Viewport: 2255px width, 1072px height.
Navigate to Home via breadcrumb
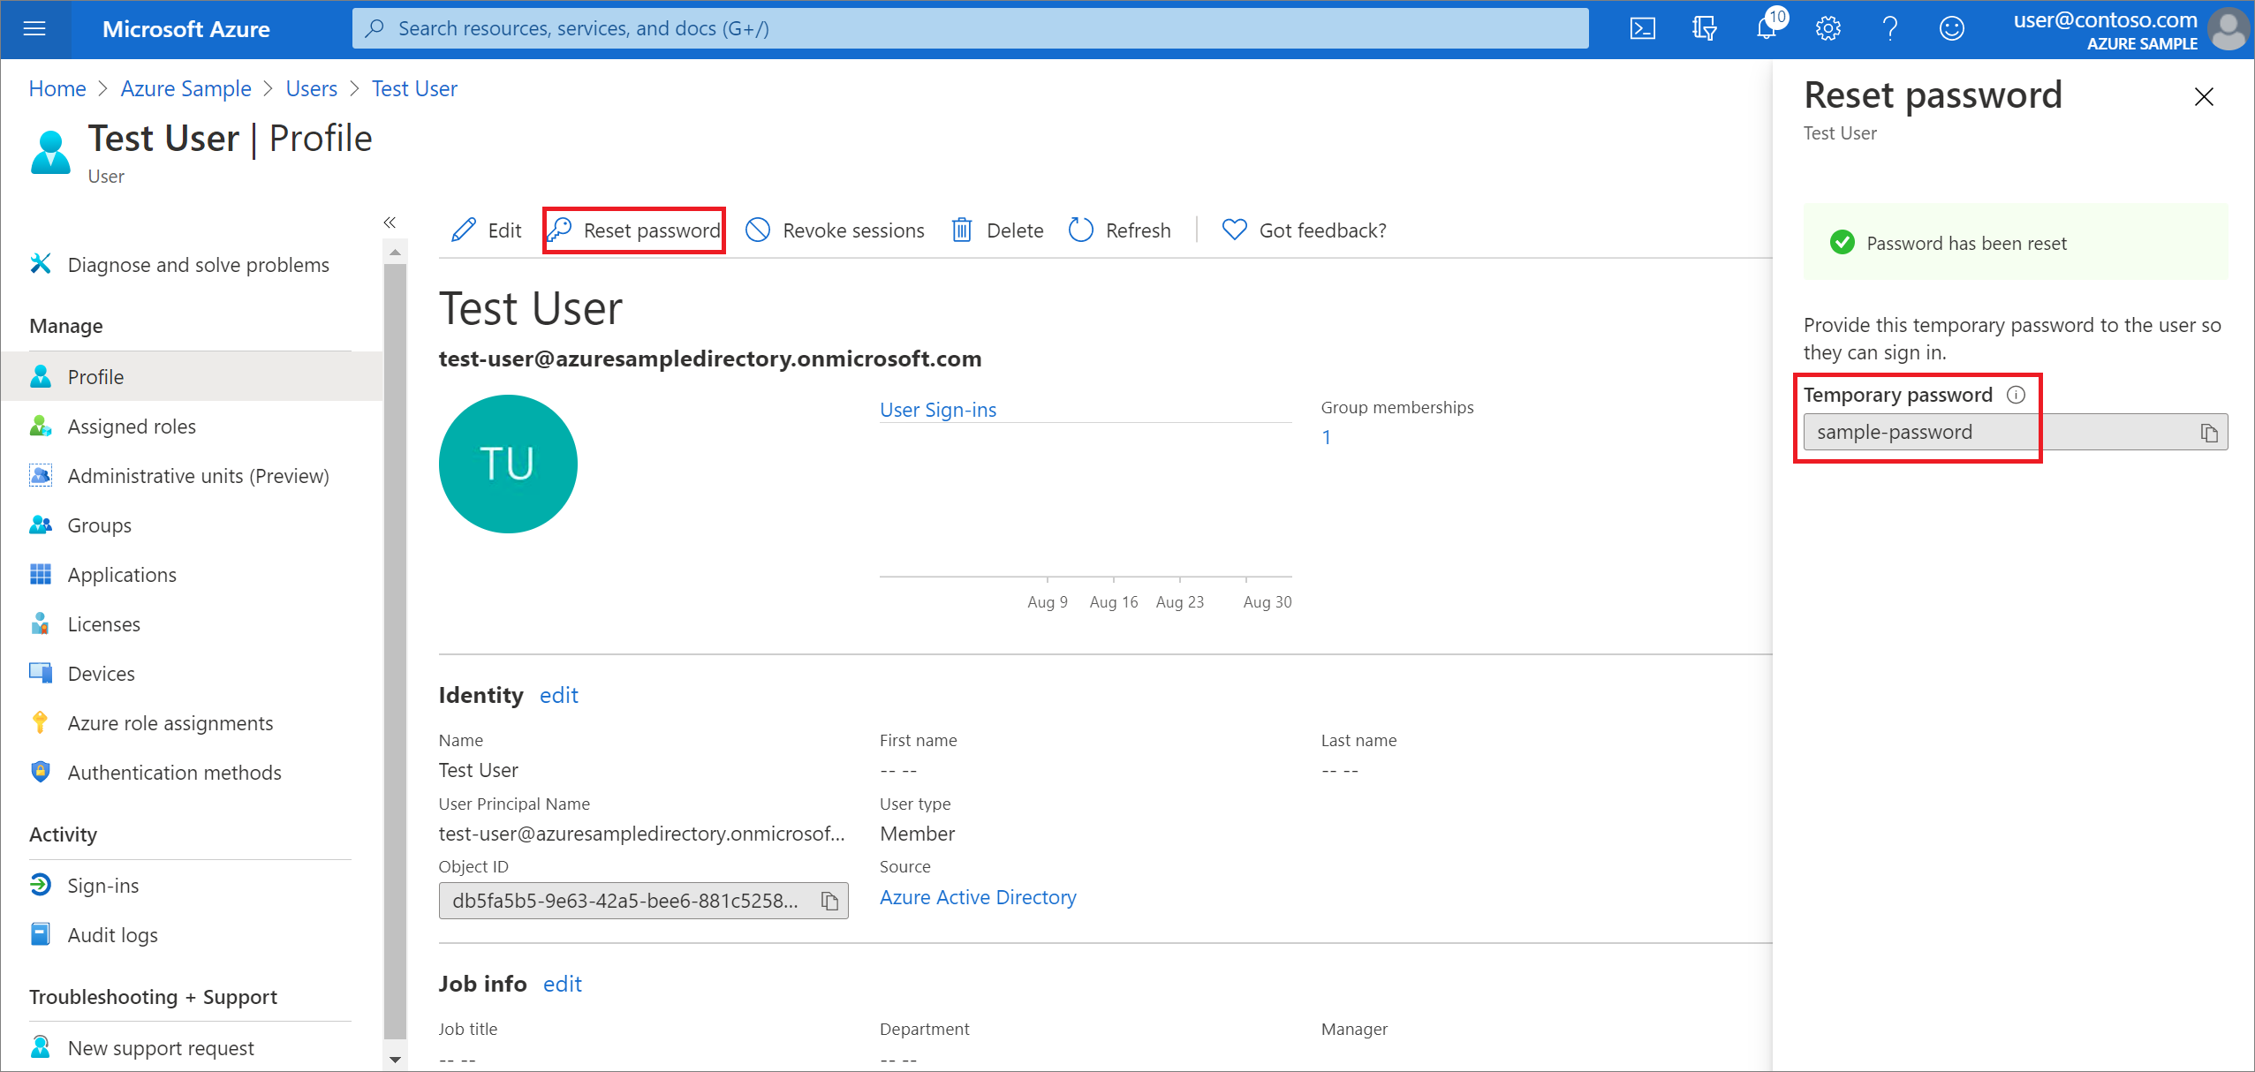[x=57, y=88]
